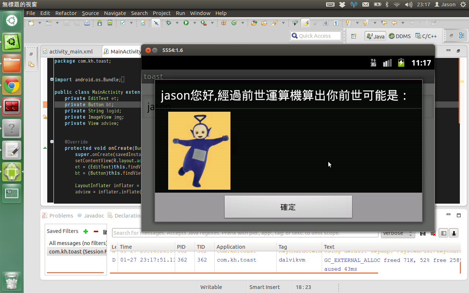The height and width of the screenshot is (293, 469).
Task: Select 'com.kh.toast (Session F' filter
Action: pos(78,252)
